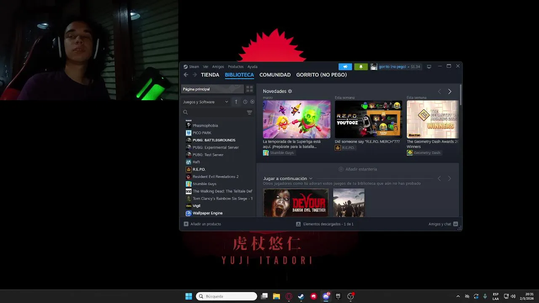Open Elementos descargados - 1 de 1

click(x=328, y=224)
